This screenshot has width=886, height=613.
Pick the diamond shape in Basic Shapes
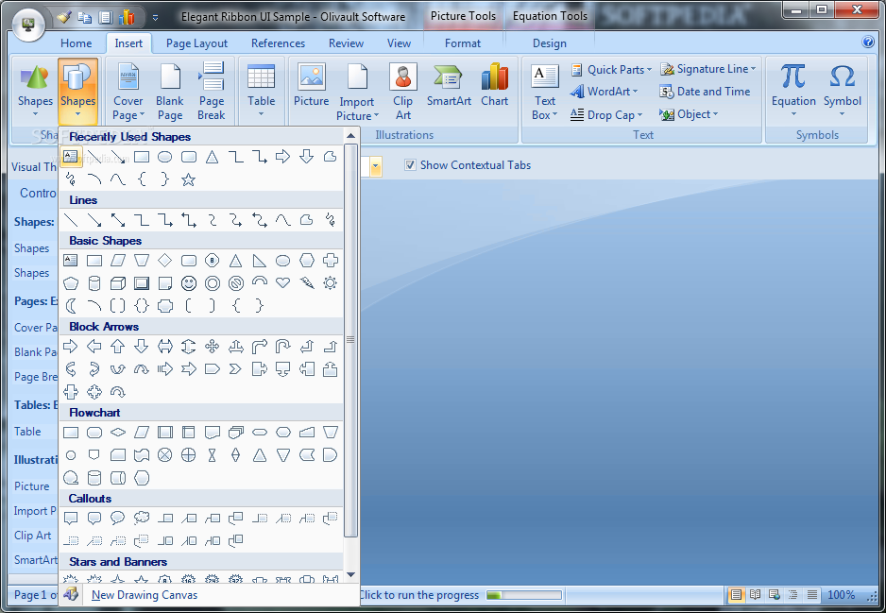(x=164, y=260)
